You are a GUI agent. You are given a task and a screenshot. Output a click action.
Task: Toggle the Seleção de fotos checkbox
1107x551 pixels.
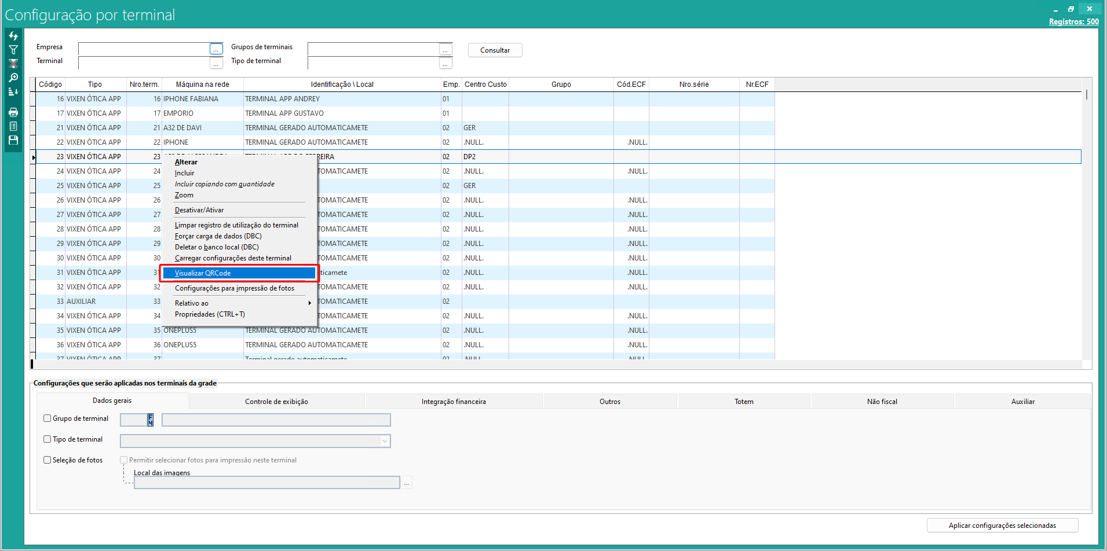pos(48,460)
